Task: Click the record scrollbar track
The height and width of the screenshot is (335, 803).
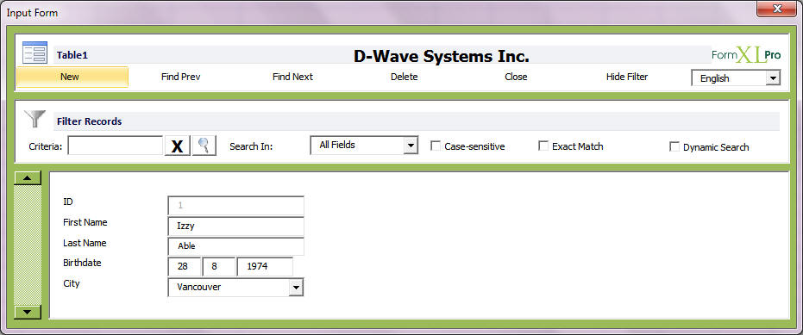Action: pyautogui.click(x=28, y=245)
